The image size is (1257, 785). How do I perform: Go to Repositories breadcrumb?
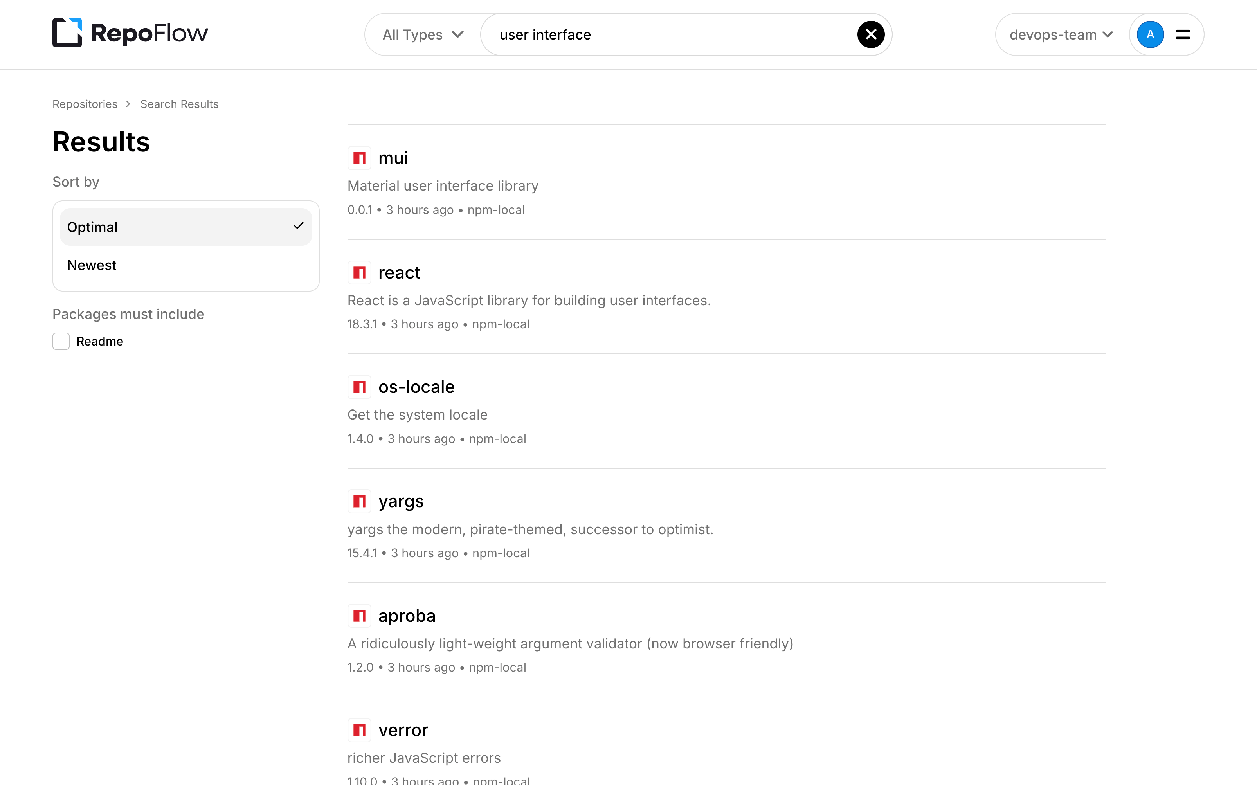pyautogui.click(x=85, y=104)
